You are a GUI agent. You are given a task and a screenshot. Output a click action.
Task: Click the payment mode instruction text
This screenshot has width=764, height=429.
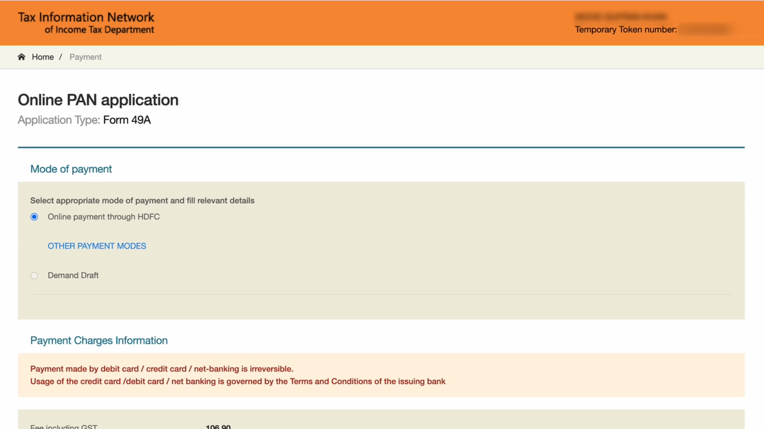(142, 200)
